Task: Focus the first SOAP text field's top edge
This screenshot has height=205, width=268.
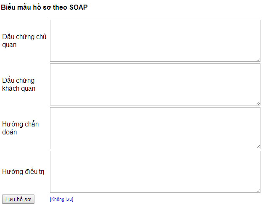Action: 155,20
